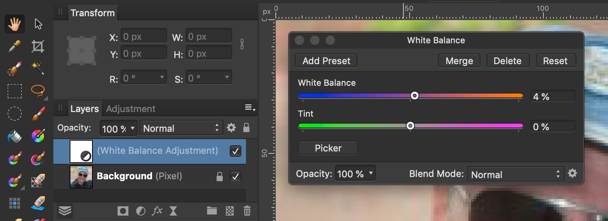The height and width of the screenshot is (221, 608).
Task: Select the Crop tool
Action: click(38, 46)
